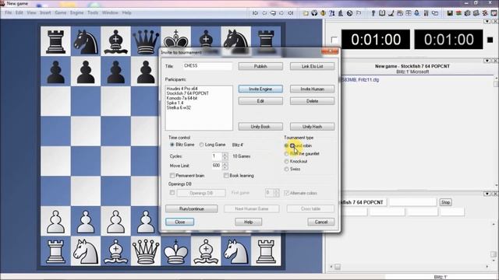Click the yellow folder open icon in toolbar
The image size is (499, 280).
306,13
